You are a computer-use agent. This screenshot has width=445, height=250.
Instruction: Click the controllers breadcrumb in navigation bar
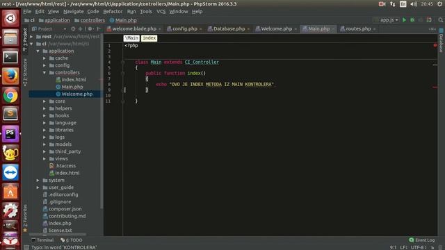90,20
